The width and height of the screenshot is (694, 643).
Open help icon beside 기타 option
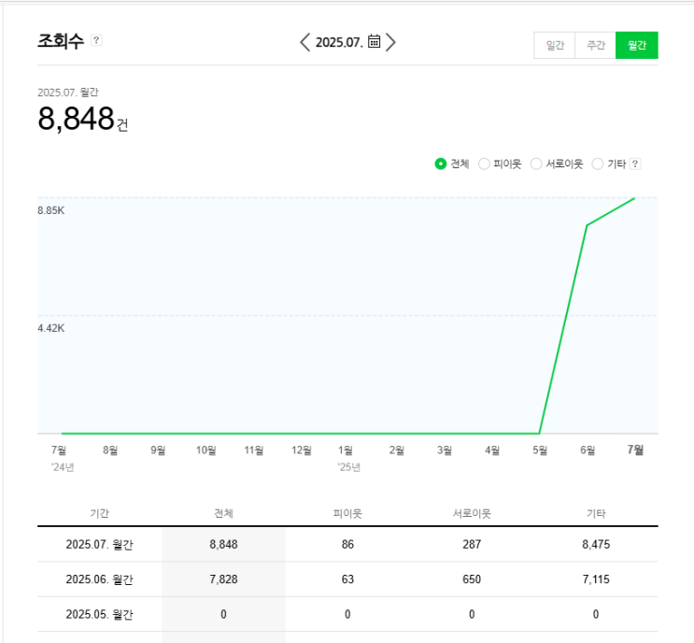click(x=635, y=164)
